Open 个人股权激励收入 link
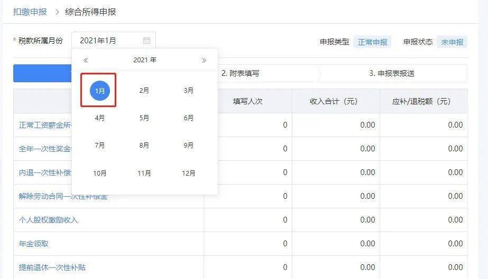This screenshot has height=279, width=488. [48, 220]
